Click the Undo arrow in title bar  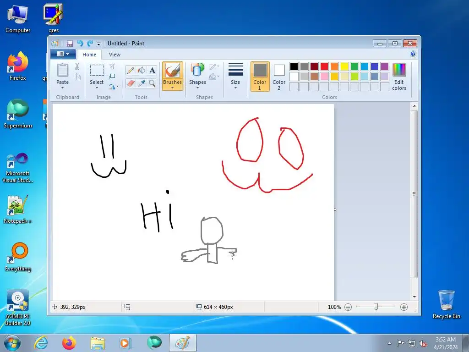[x=80, y=44]
